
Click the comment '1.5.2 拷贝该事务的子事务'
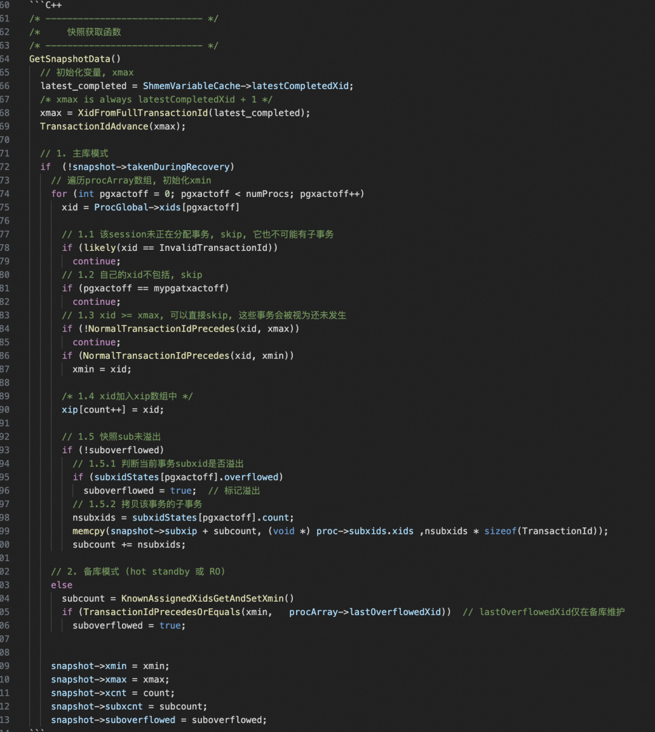pos(138,504)
